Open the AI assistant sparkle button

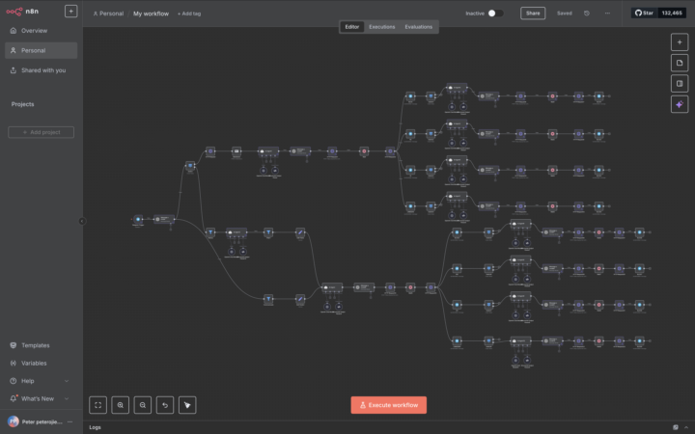pyautogui.click(x=680, y=104)
